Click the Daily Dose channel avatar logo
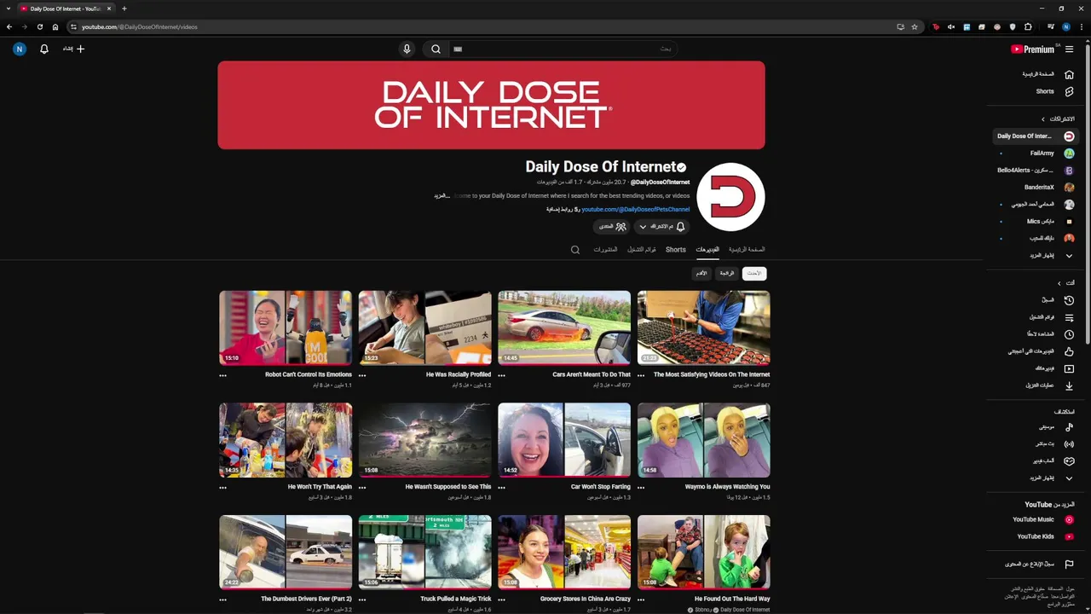This screenshot has width=1091, height=614. 730,197
